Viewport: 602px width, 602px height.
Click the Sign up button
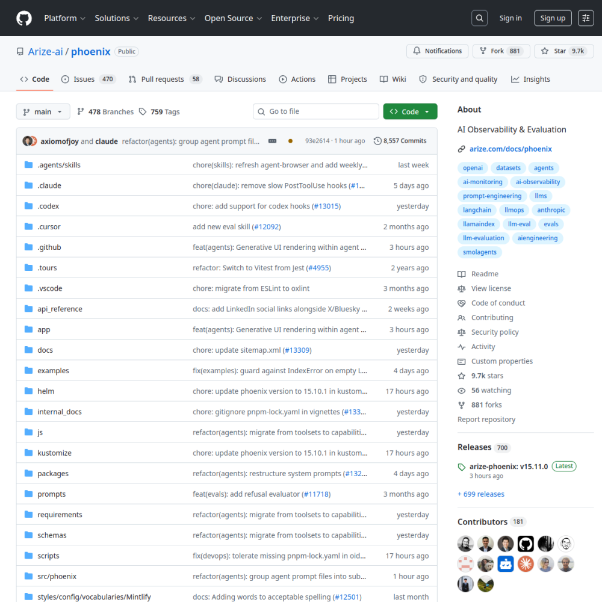click(553, 18)
